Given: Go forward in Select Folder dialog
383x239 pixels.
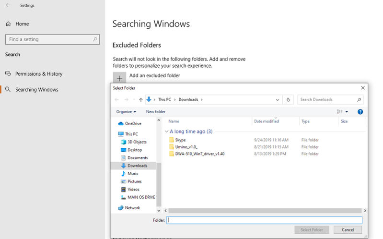Looking at the screenshot, I should pyautogui.click(x=126, y=99).
